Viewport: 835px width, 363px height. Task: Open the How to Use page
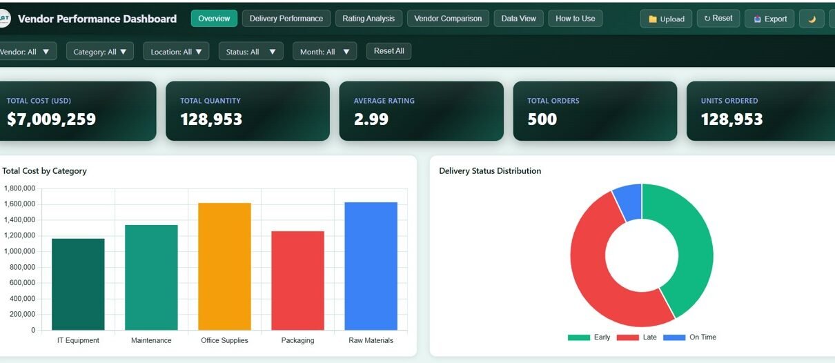575,19
